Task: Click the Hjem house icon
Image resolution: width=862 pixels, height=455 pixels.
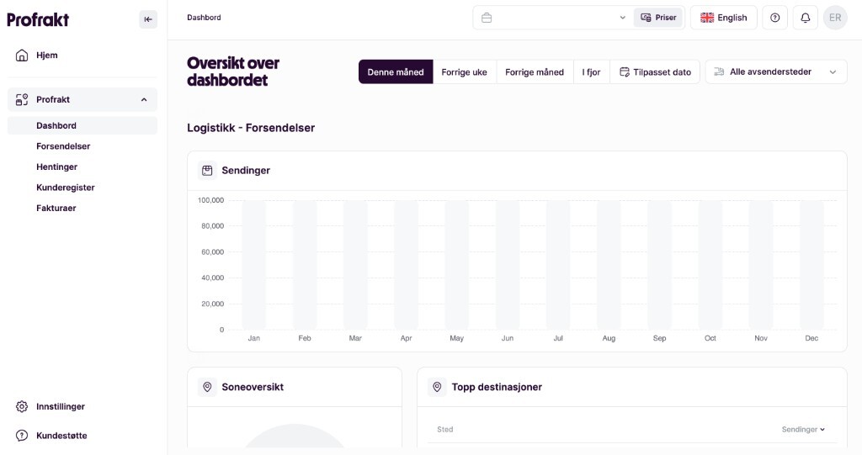Action: tap(21, 55)
